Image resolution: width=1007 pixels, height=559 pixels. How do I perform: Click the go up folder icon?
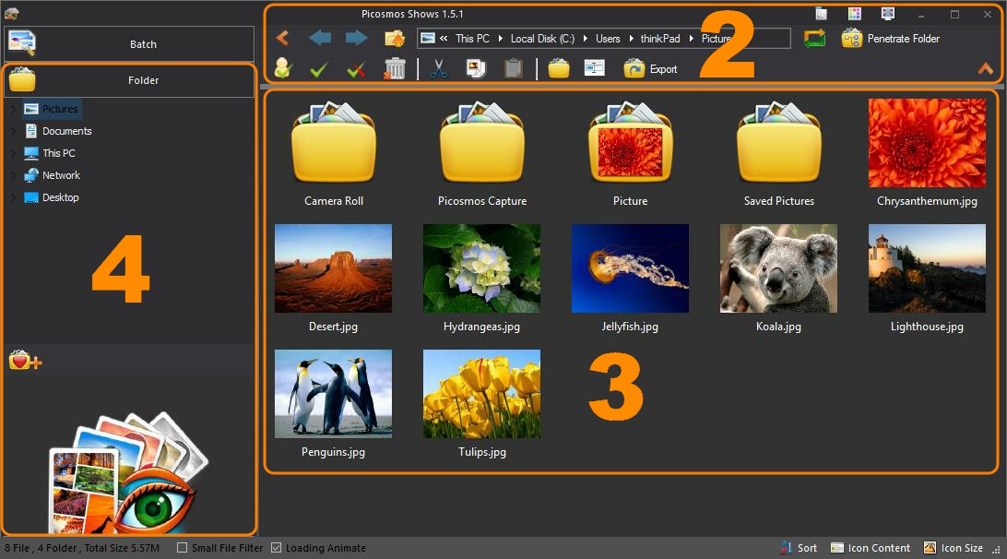395,38
